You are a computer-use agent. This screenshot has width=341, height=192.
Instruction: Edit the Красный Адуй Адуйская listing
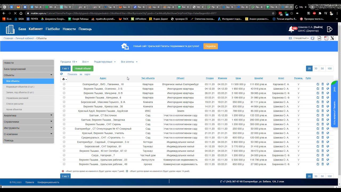pos(318,111)
